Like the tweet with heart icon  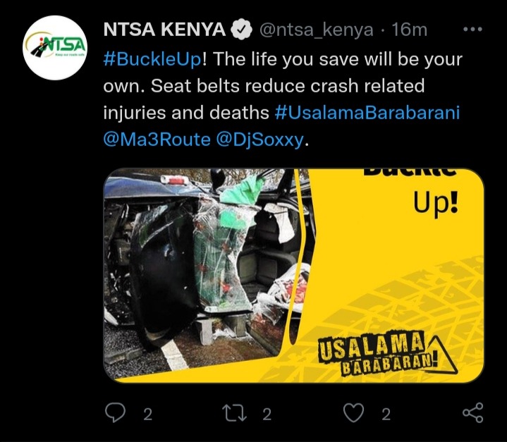pyautogui.click(x=353, y=413)
